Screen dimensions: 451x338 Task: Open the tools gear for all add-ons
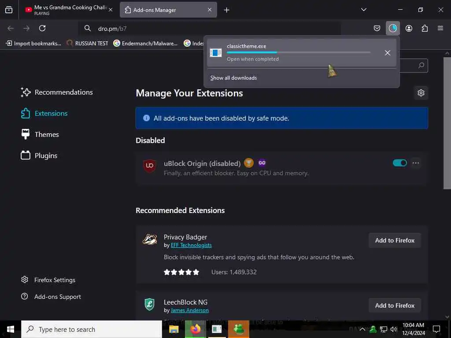(x=421, y=93)
